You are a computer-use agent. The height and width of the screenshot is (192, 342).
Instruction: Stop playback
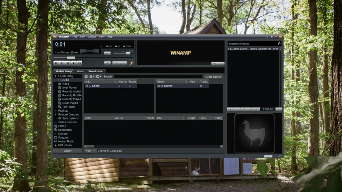click(x=74, y=63)
